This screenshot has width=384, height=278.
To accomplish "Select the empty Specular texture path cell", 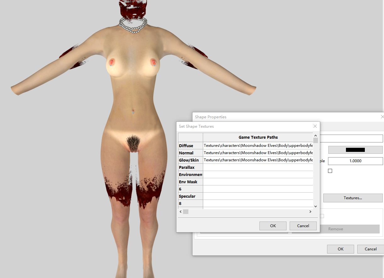I will coord(258,196).
